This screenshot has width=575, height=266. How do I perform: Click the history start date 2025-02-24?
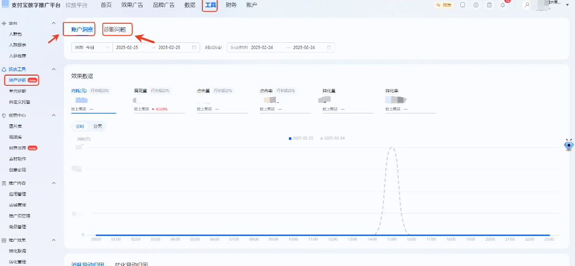pyautogui.click(x=262, y=47)
